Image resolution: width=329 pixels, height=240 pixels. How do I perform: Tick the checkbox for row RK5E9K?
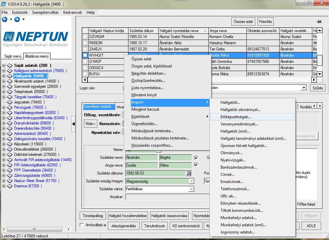tap(85, 43)
